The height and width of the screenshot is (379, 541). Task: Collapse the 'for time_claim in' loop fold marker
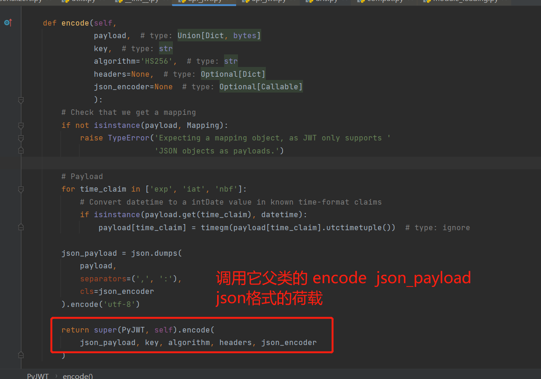pos(21,190)
